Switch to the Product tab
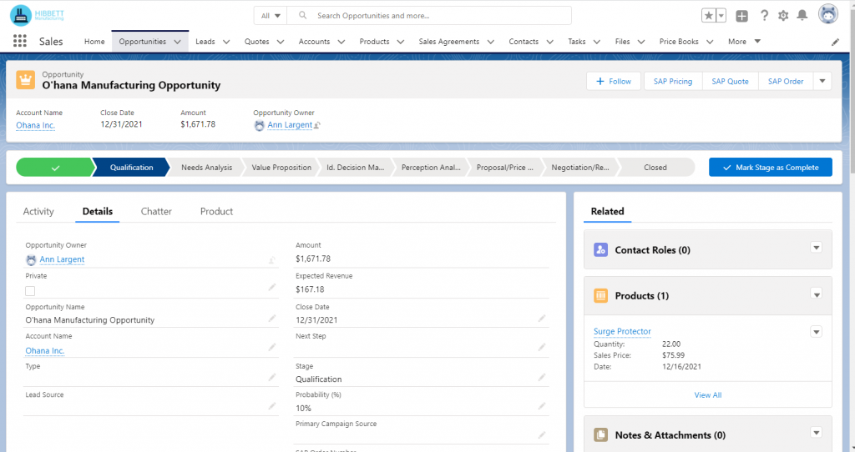855x452 pixels. point(216,211)
